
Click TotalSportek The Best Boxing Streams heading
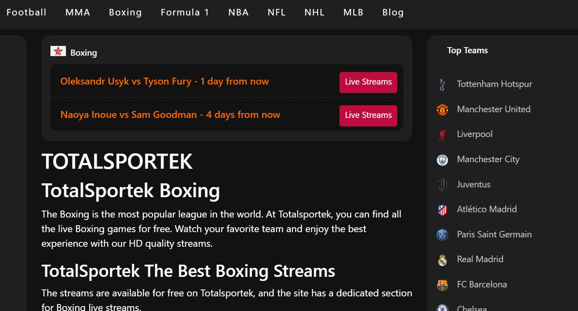pyautogui.click(x=188, y=271)
